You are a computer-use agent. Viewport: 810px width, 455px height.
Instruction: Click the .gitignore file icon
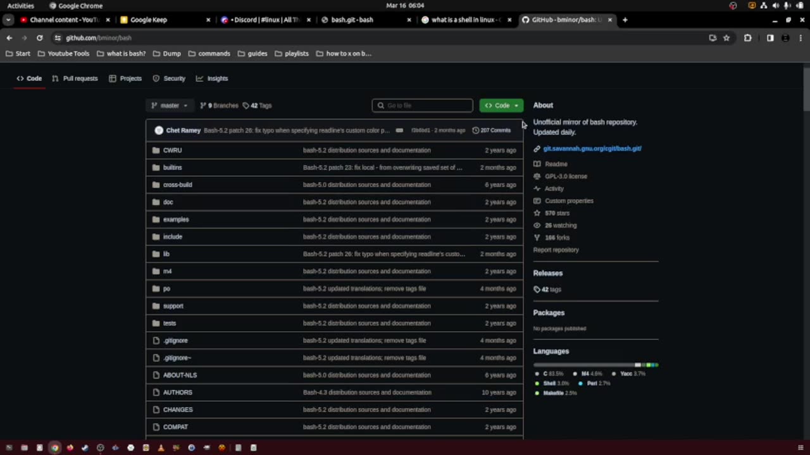(156, 341)
